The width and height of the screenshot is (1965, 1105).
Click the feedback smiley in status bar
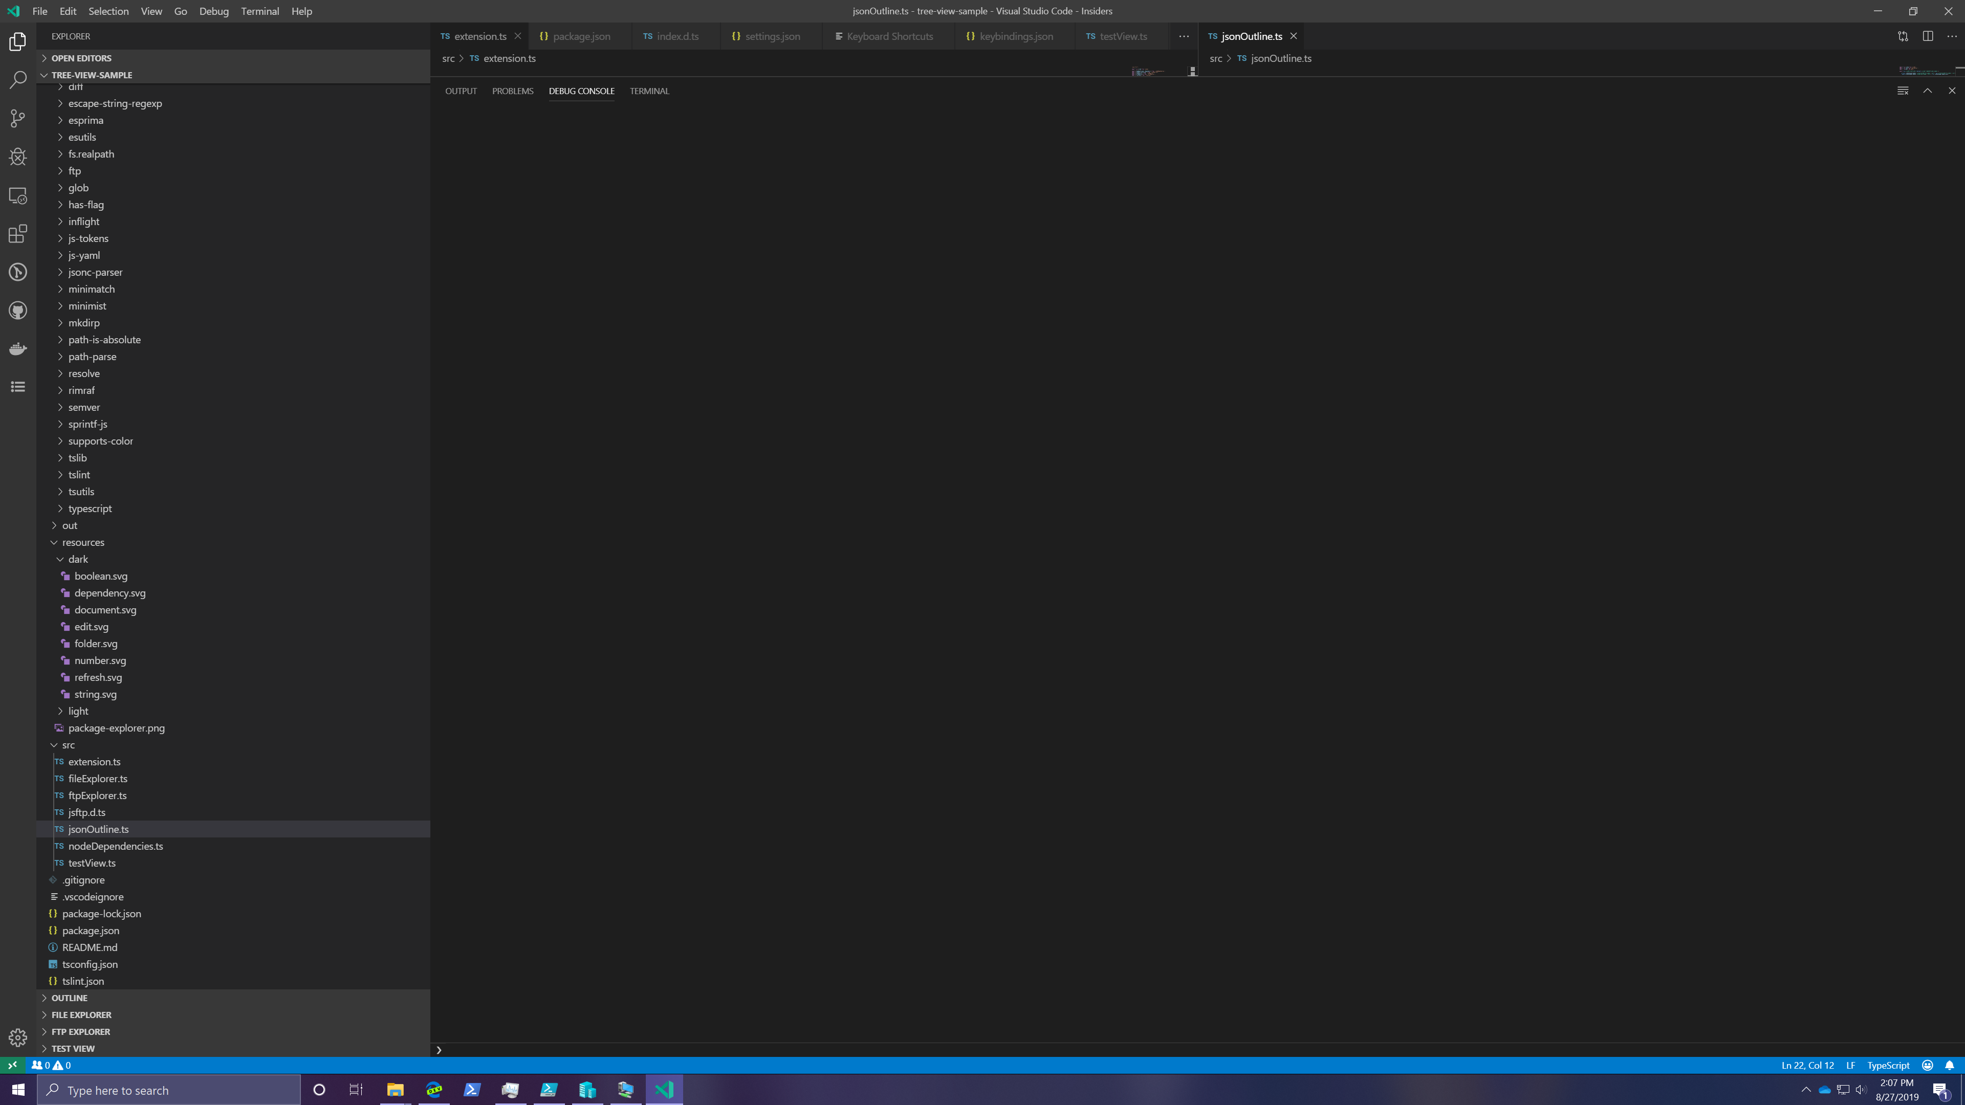click(1928, 1065)
